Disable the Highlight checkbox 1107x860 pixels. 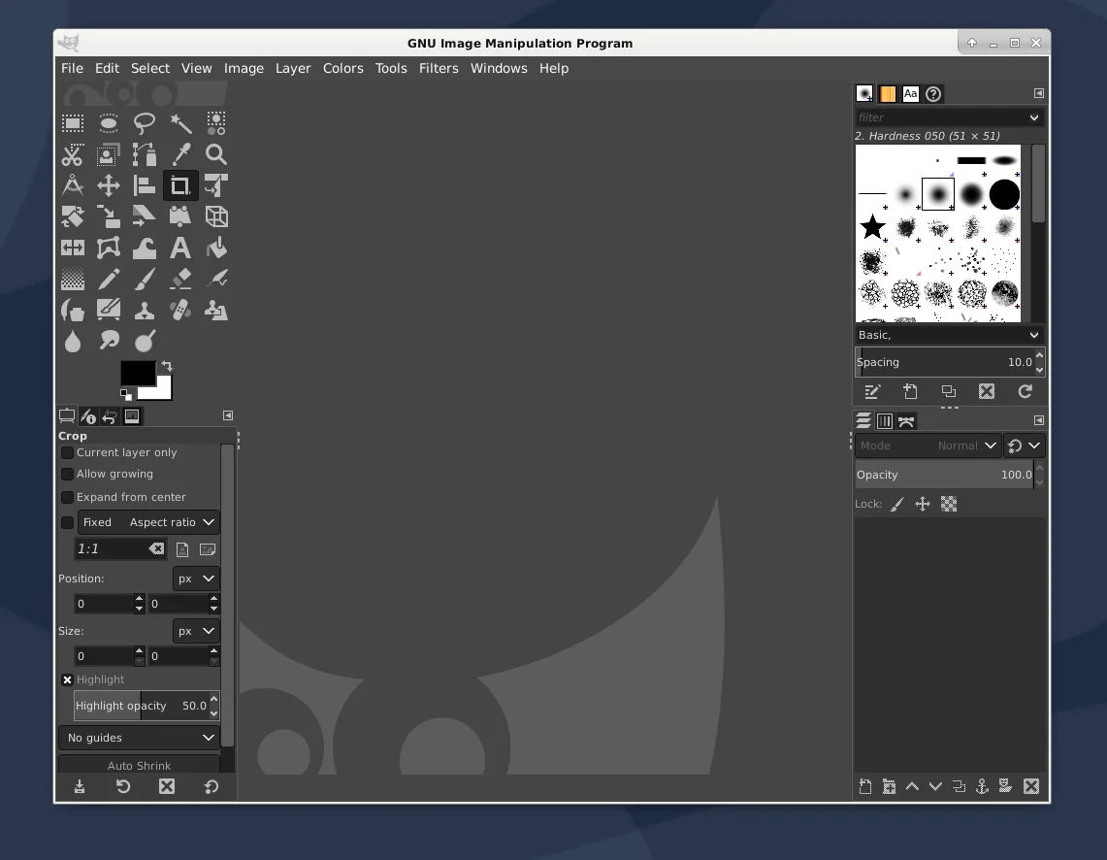pyautogui.click(x=68, y=679)
